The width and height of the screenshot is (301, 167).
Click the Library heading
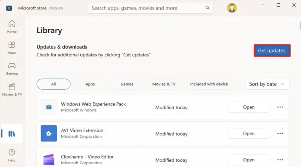pos(49,30)
